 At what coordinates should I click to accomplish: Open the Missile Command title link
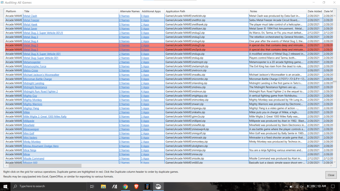click(x=34, y=159)
